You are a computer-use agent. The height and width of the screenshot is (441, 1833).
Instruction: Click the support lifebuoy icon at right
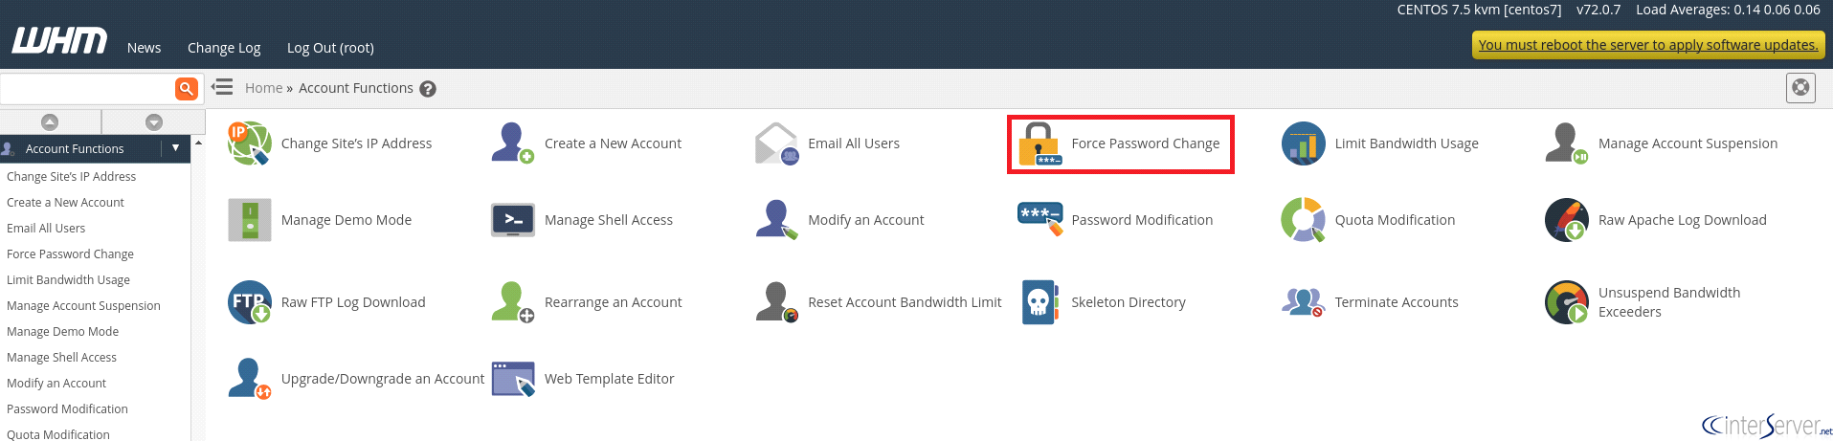(1800, 88)
